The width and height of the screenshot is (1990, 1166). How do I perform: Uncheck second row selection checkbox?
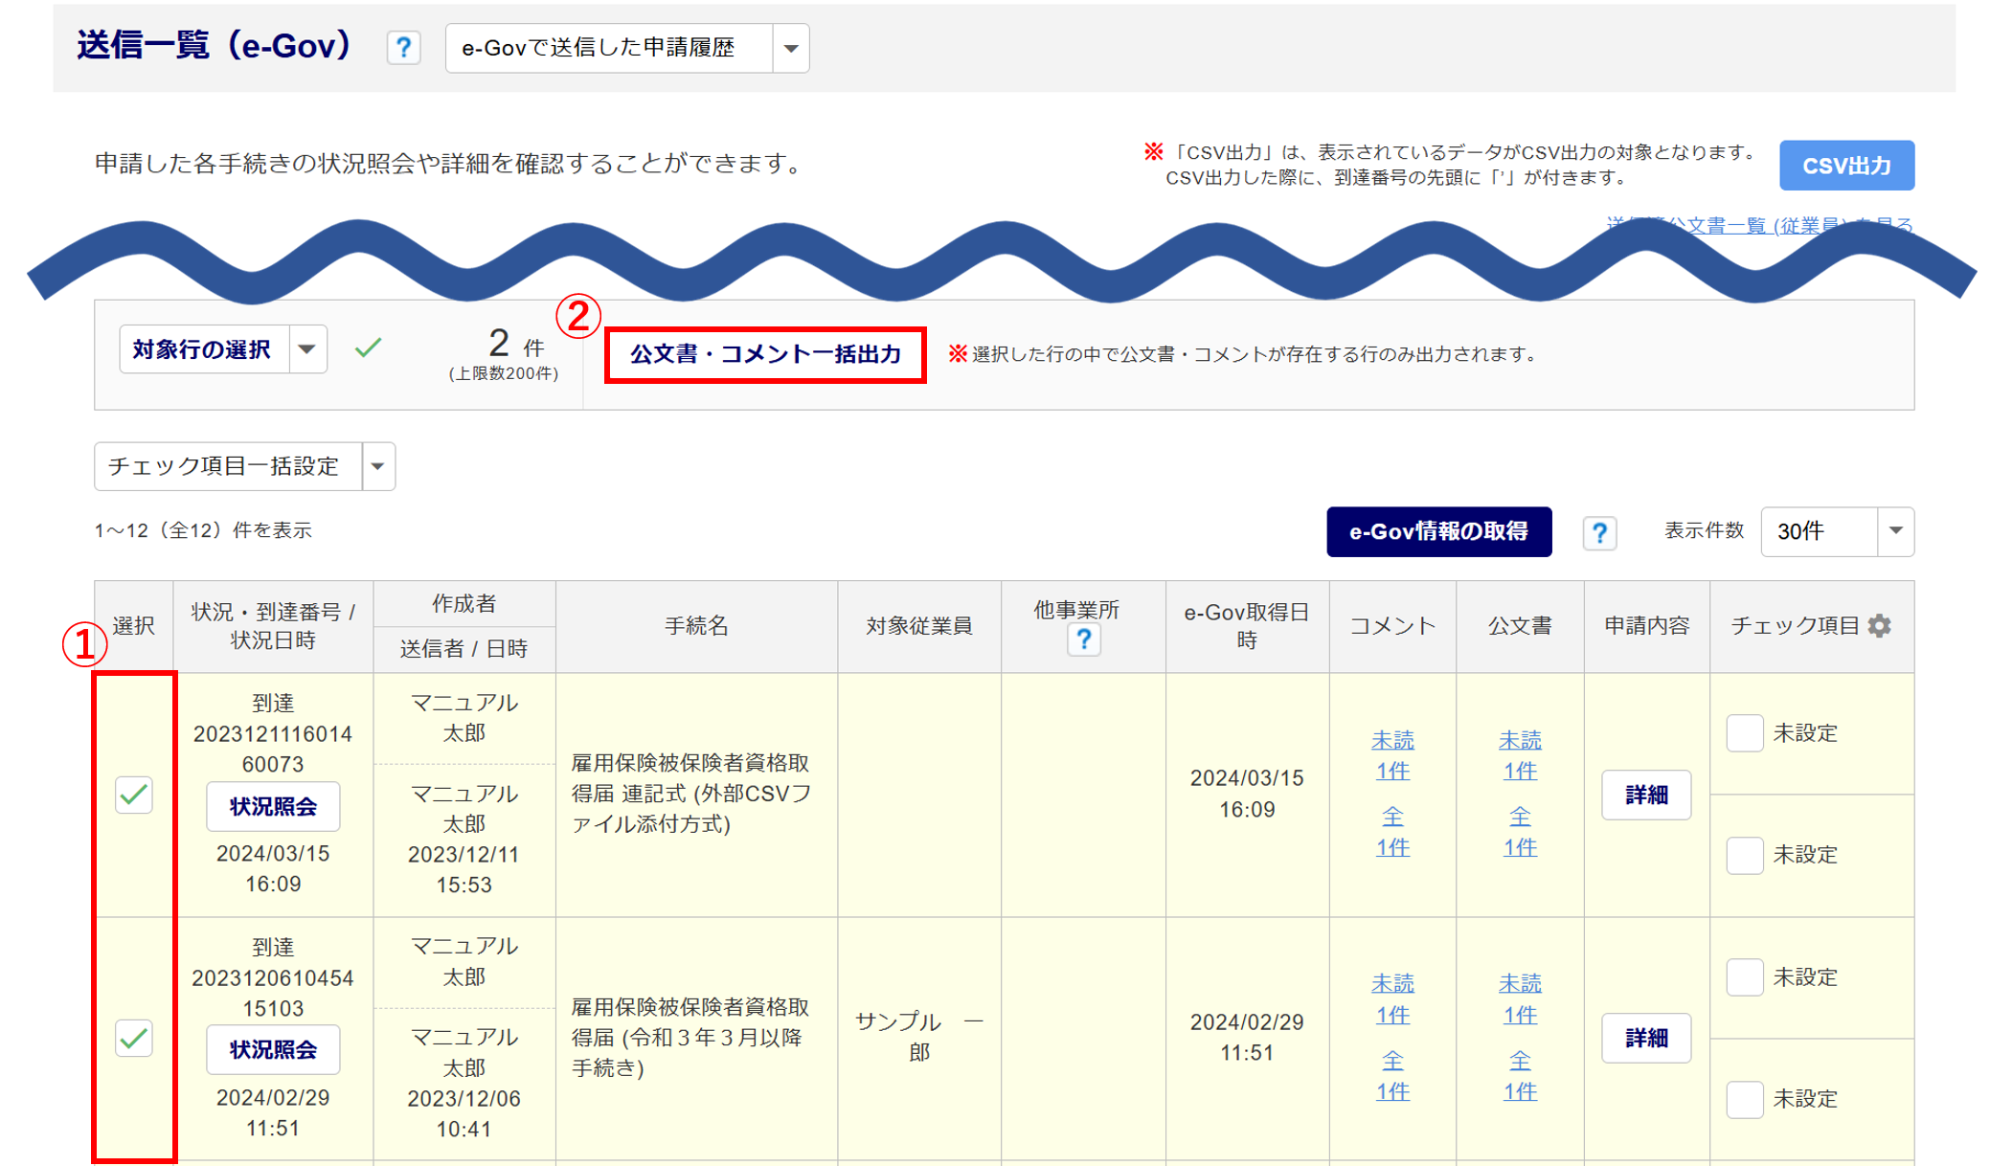pos(134,1038)
